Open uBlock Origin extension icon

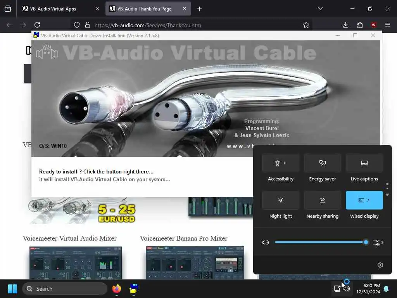(x=374, y=25)
